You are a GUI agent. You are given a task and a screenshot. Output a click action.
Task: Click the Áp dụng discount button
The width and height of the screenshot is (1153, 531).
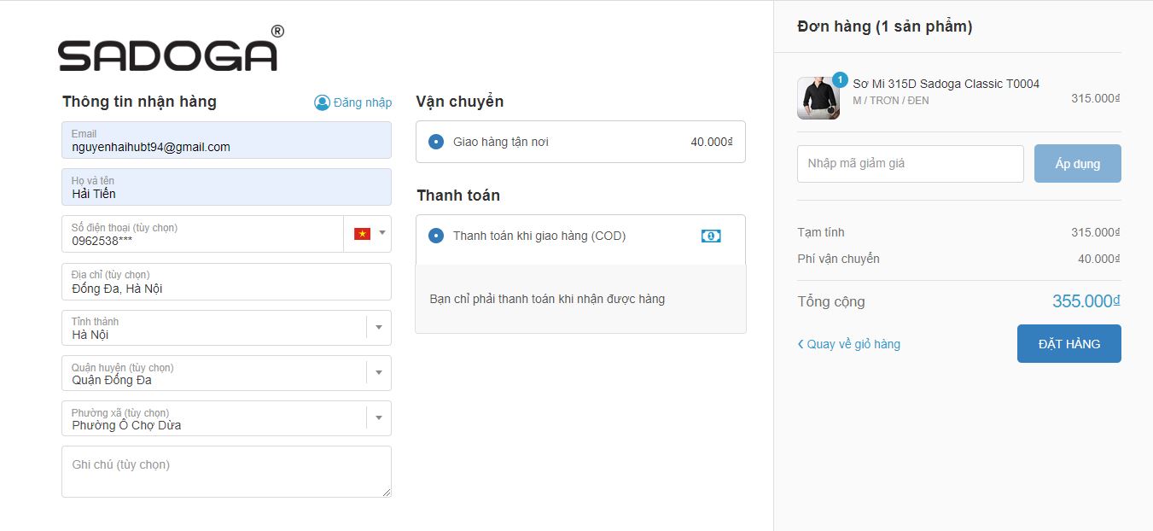(x=1077, y=164)
